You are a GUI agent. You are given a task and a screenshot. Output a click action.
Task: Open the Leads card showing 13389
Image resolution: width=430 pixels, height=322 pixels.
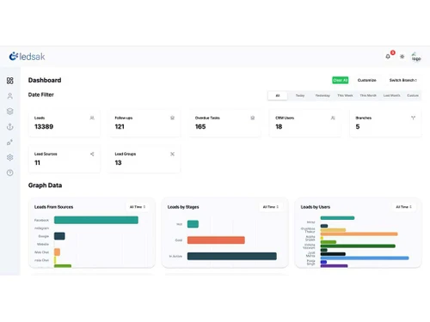click(x=64, y=123)
